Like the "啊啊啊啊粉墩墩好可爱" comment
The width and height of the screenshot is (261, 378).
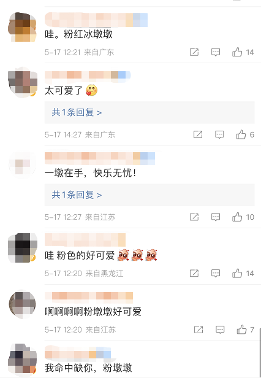pos(241,330)
